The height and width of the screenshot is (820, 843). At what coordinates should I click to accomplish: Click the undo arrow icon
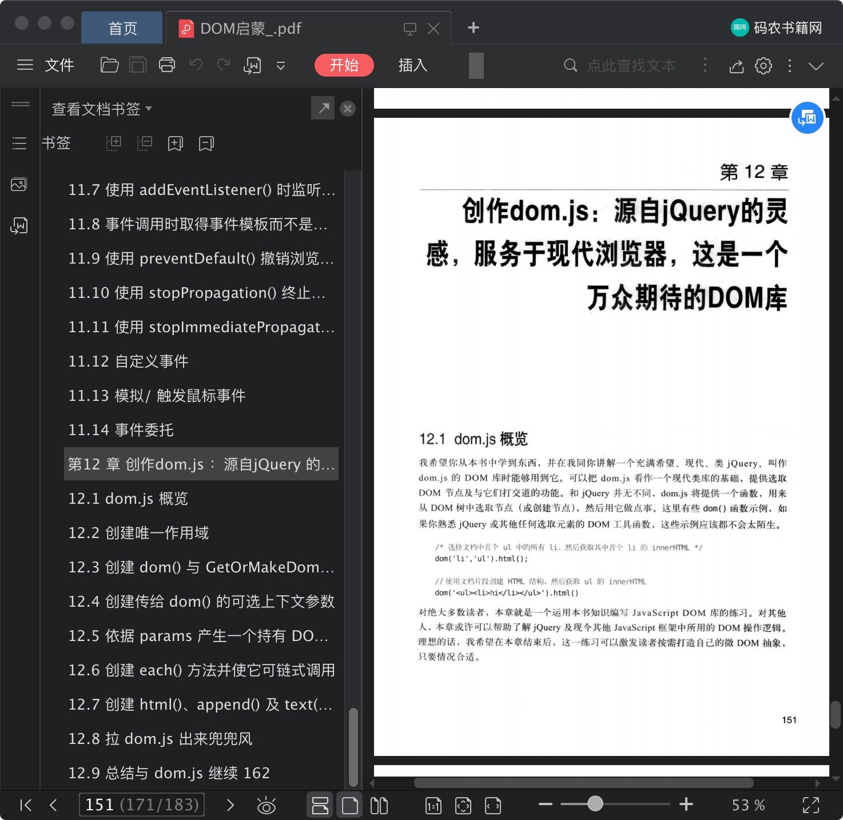pyautogui.click(x=196, y=65)
